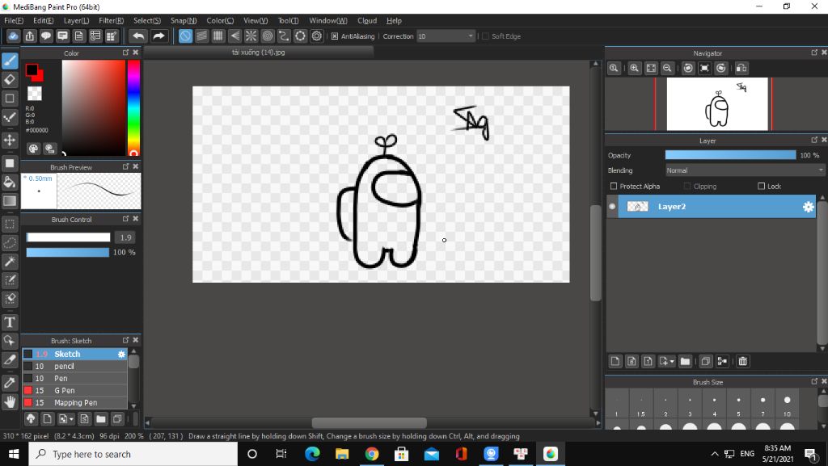Screen dimensions: 828x466
Task: Open the Filter menu
Action: [111, 20]
